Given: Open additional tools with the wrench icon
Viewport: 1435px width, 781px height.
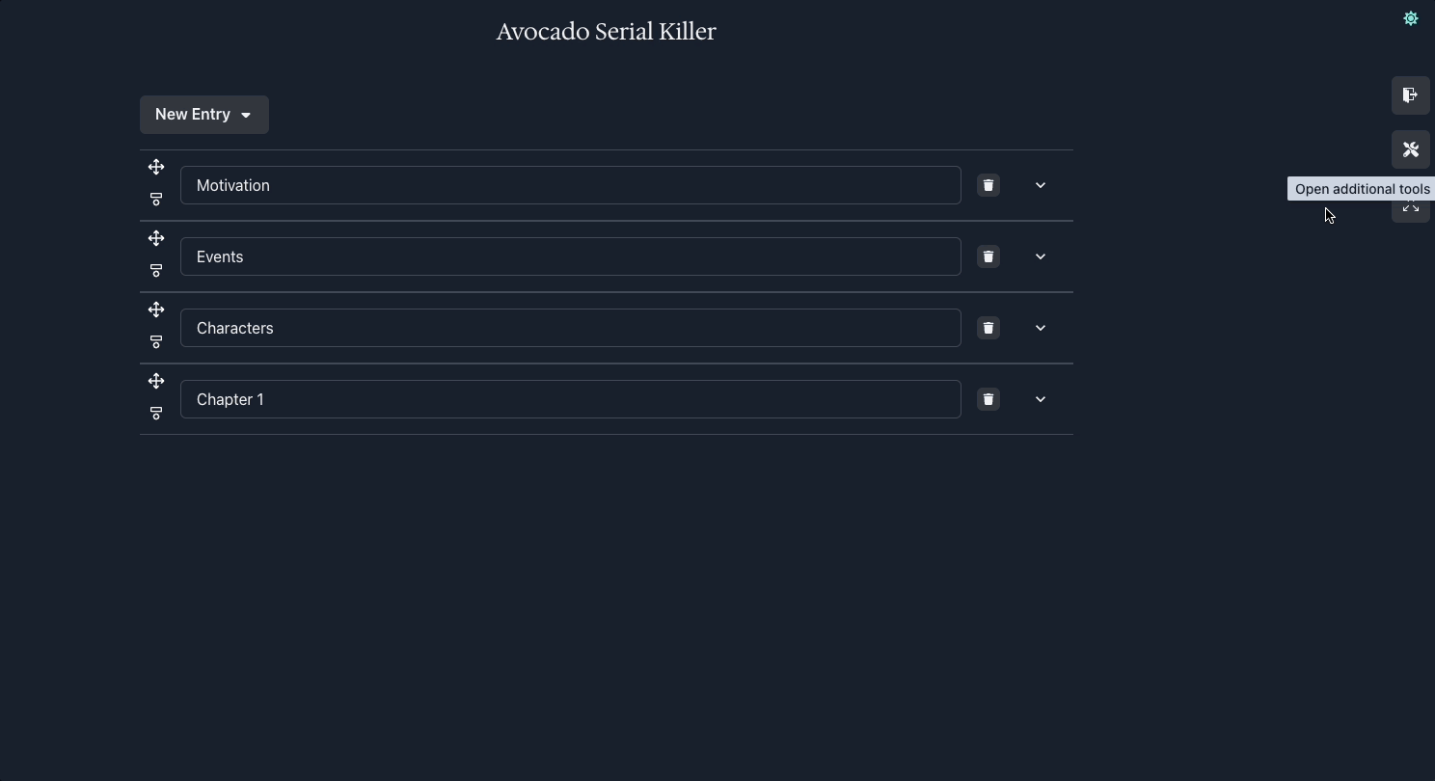Looking at the screenshot, I should click(1409, 149).
